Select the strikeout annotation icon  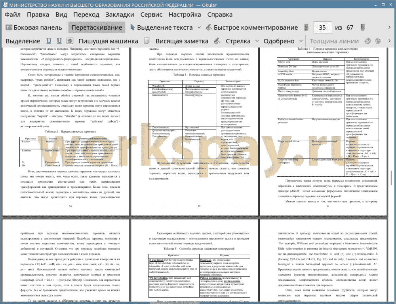coord(70,41)
